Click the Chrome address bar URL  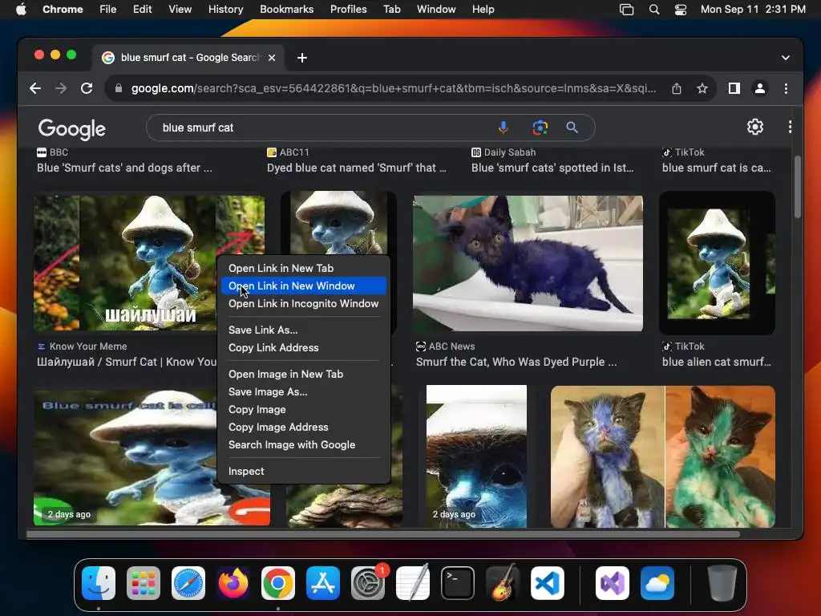point(393,88)
